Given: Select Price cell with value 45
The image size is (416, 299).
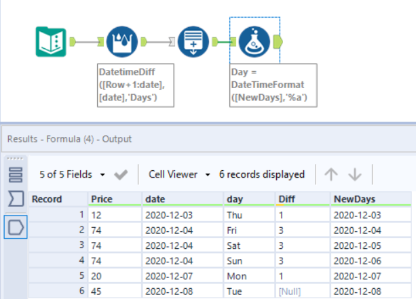Looking at the screenshot, I should coord(115,292).
